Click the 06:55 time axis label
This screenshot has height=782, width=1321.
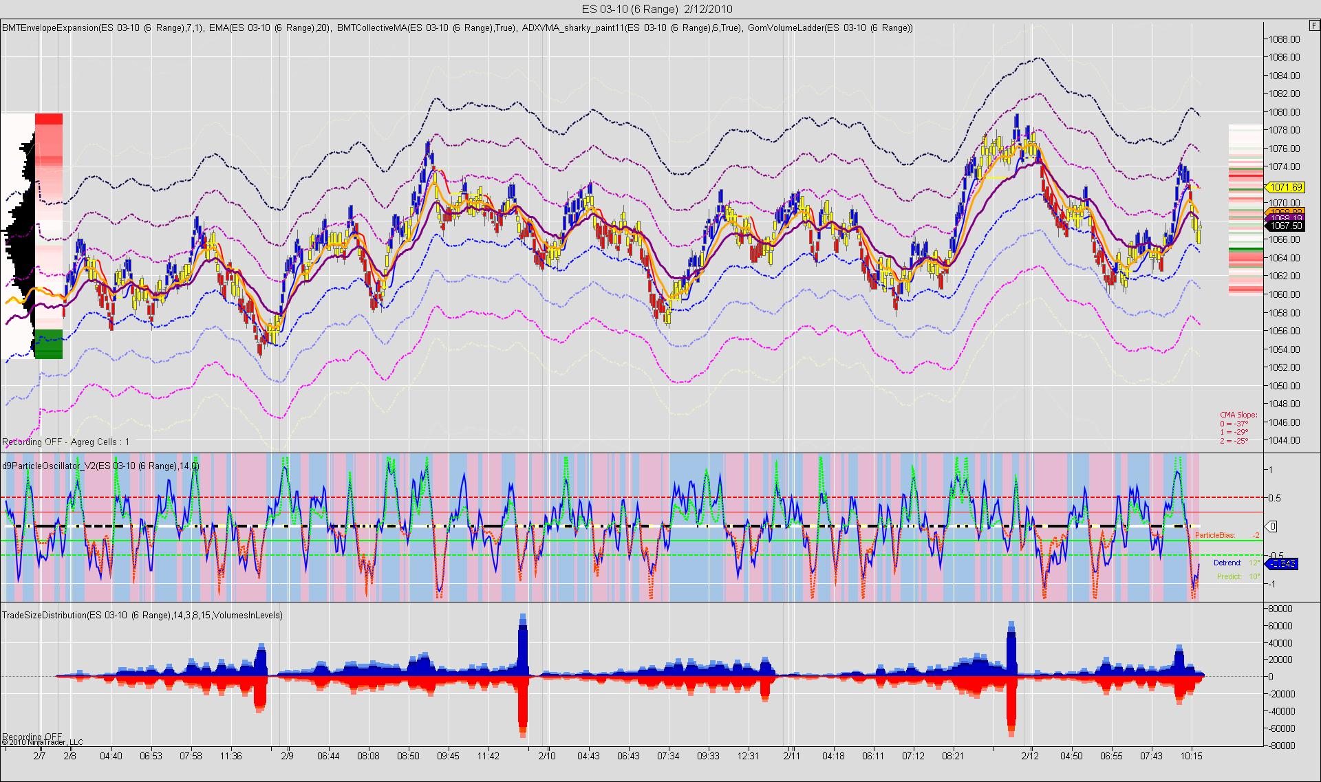[1111, 756]
